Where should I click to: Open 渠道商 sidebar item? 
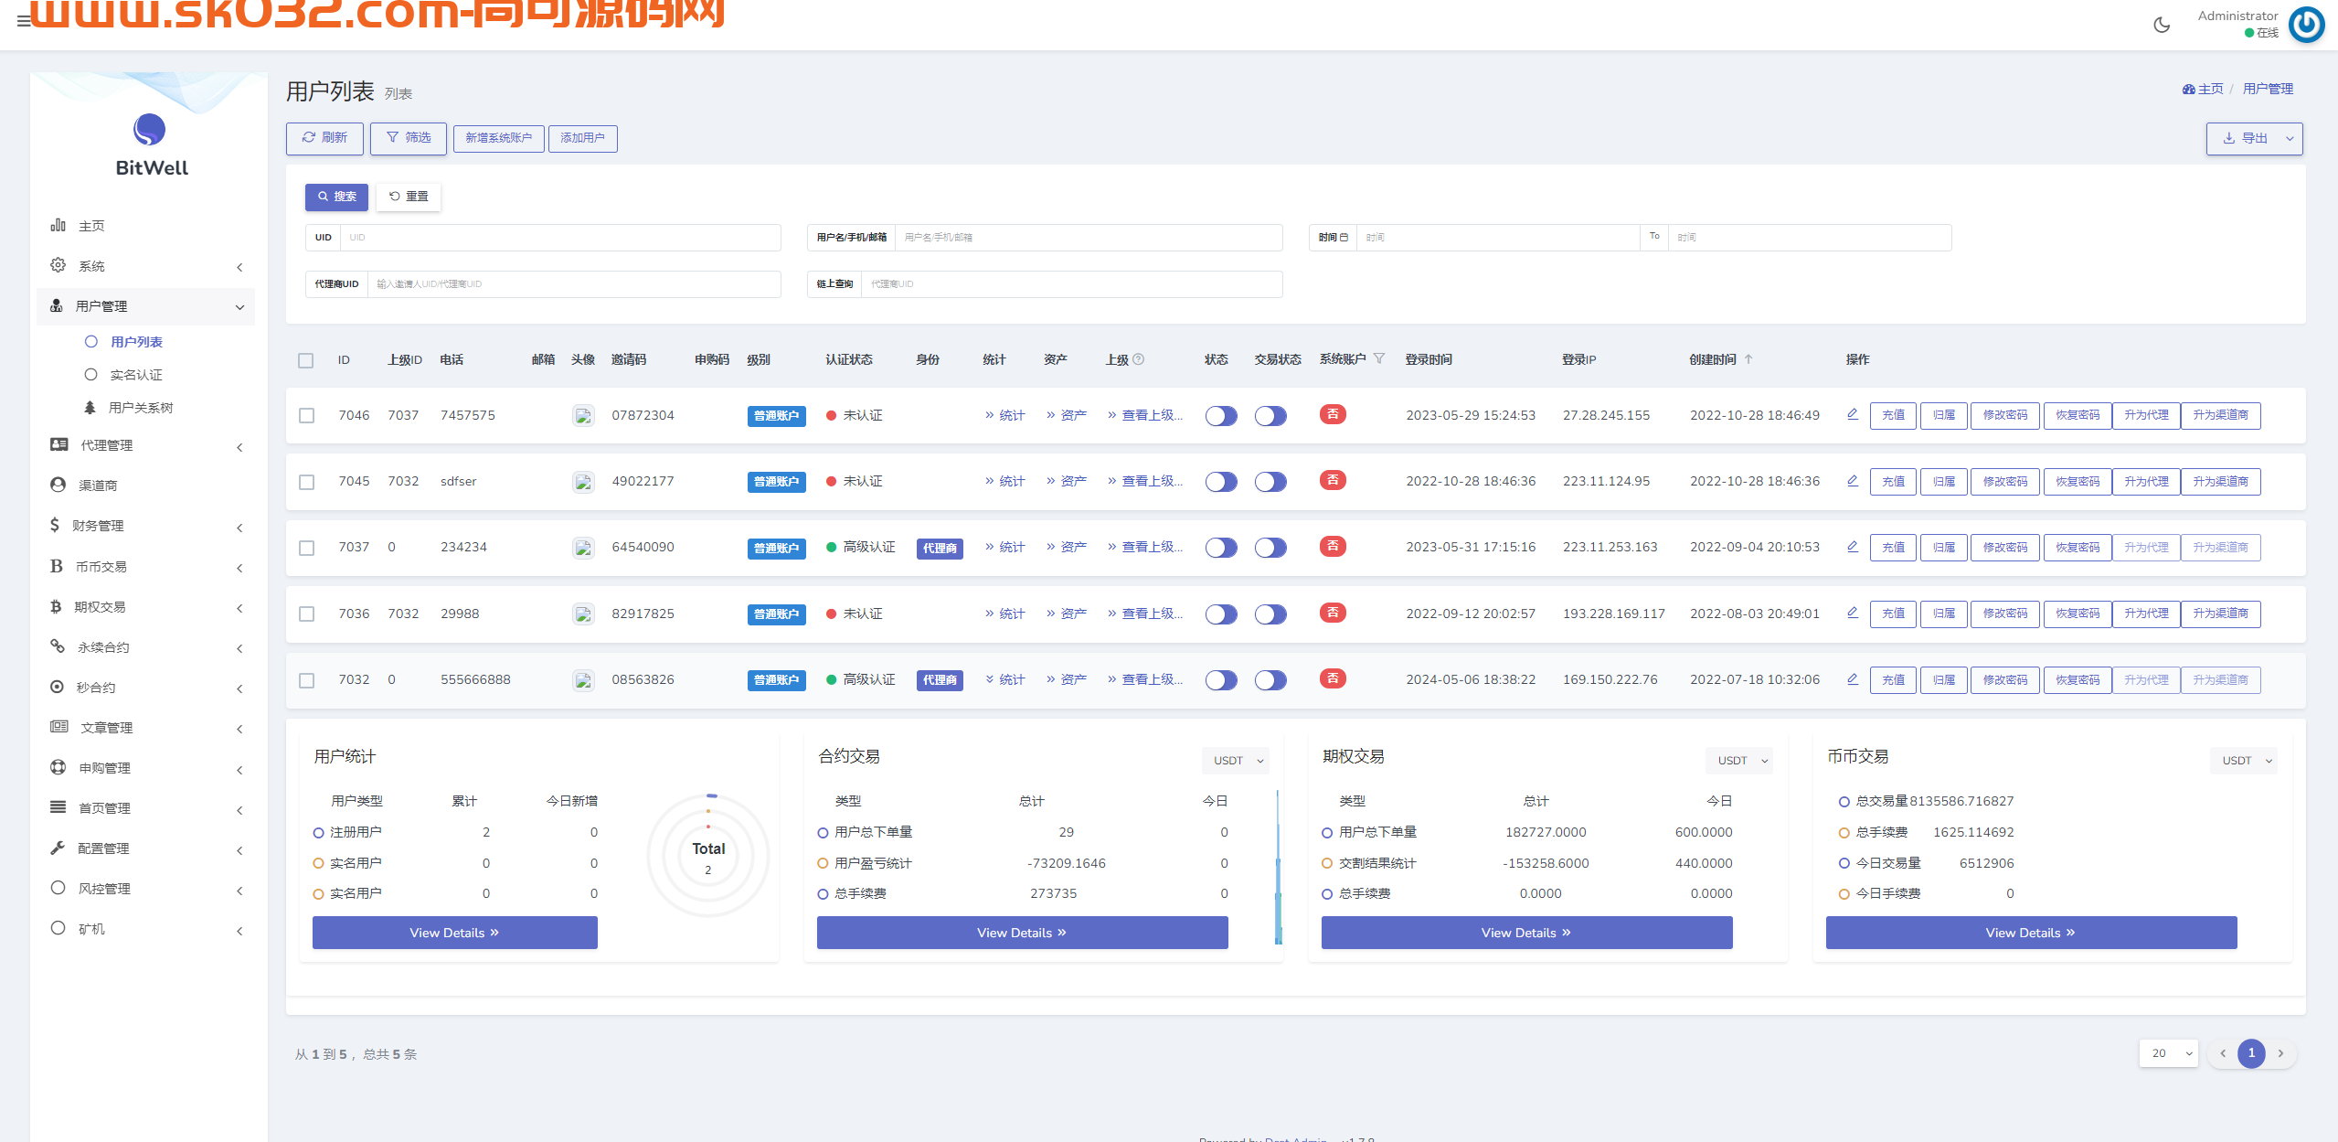(146, 486)
